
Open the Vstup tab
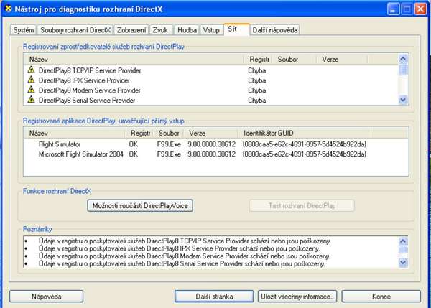211,30
